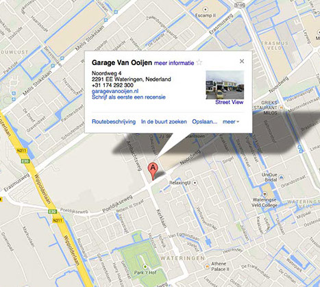Screen dimensions: 320x287
Task: Visit garagevanooijen.nl website link
Action: click(115, 91)
